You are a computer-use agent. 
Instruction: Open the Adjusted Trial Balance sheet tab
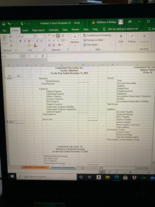35,167
